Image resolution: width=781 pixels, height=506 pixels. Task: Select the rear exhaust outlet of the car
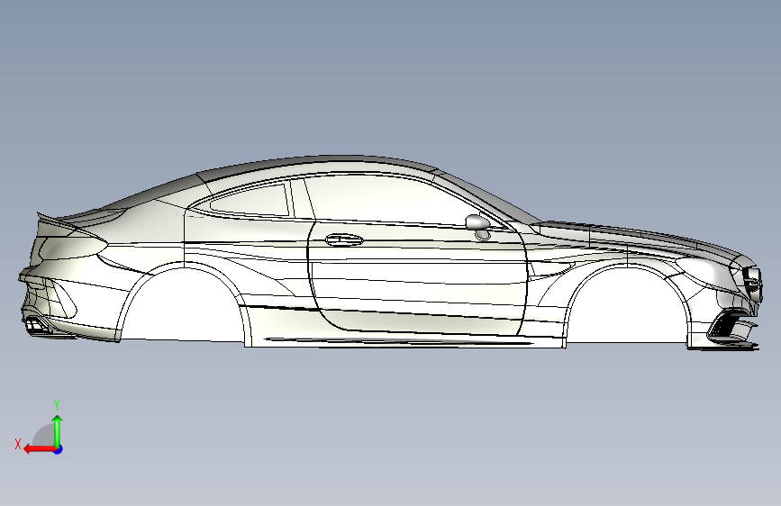point(36,325)
